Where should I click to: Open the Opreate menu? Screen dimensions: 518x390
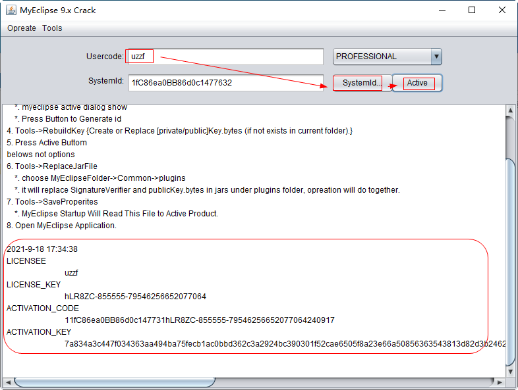tap(22, 28)
